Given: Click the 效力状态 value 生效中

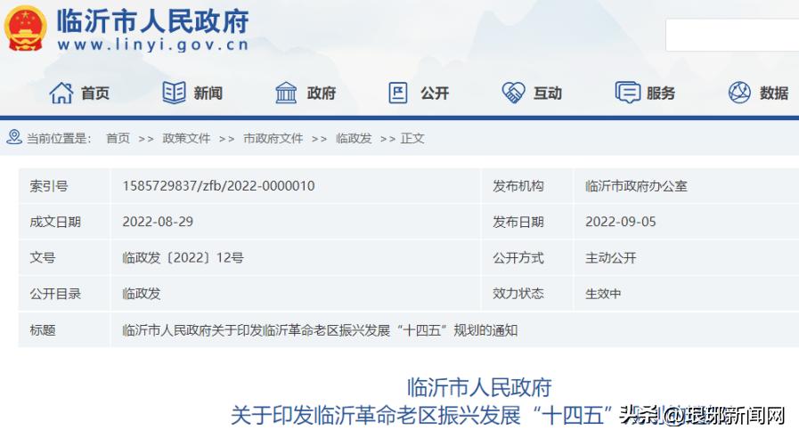Looking at the screenshot, I should coord(603,294).
